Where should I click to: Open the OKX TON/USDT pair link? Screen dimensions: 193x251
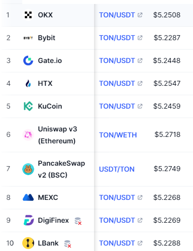pyautogui.click(x=117, y=15)
